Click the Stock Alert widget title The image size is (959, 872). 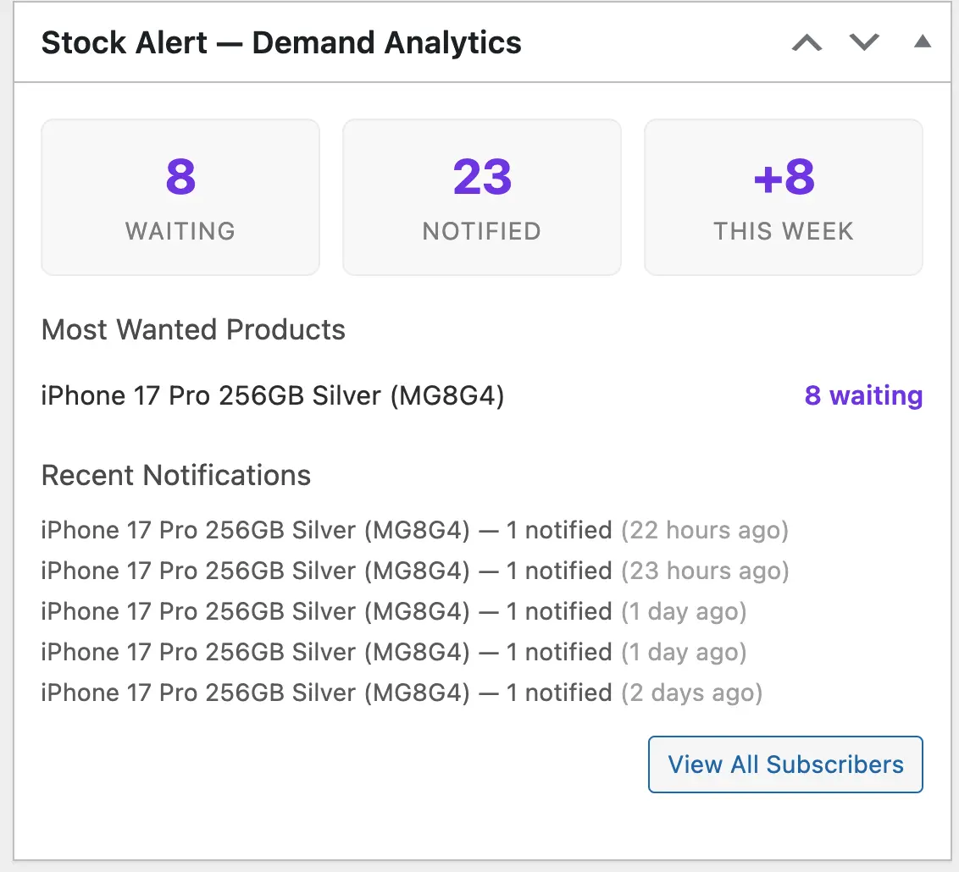[282, 41]
